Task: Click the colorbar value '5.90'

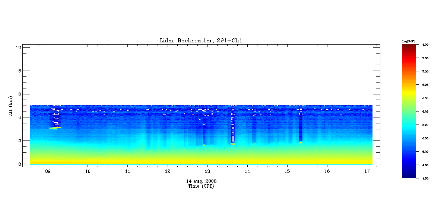Action: click(425, 125)
